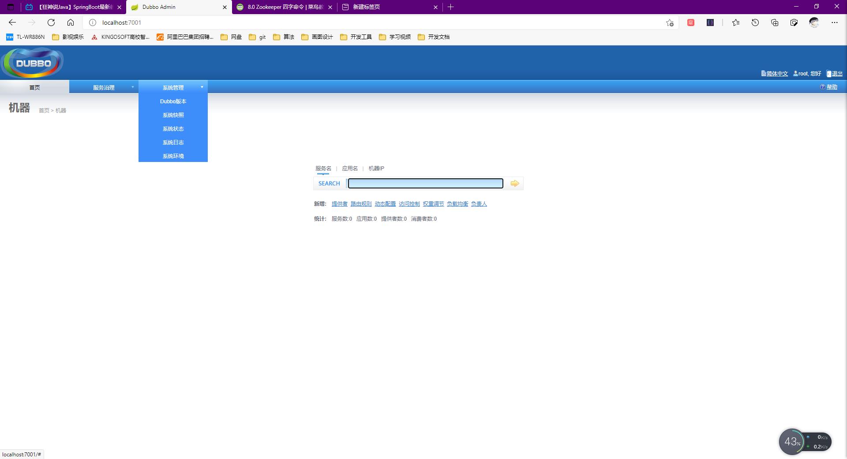Click the Dubbo logo

(x=33, y=63)
